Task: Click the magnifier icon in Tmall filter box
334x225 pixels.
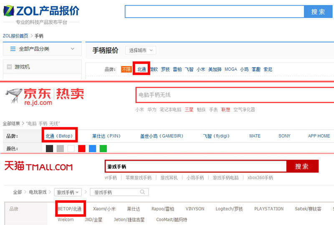Action: coord(142,192)
